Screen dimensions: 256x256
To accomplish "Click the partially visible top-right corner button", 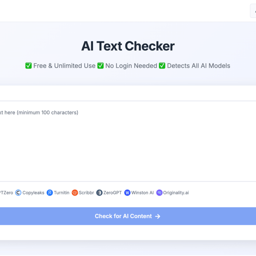I will click(x=253, y=11).
